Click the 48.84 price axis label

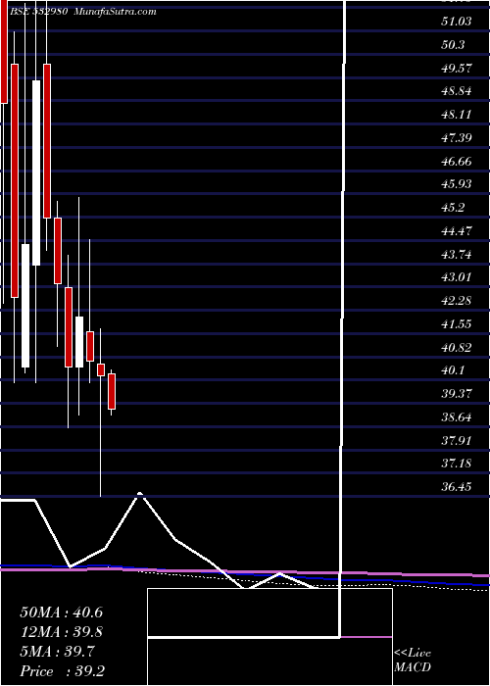[x=457, y=91]
